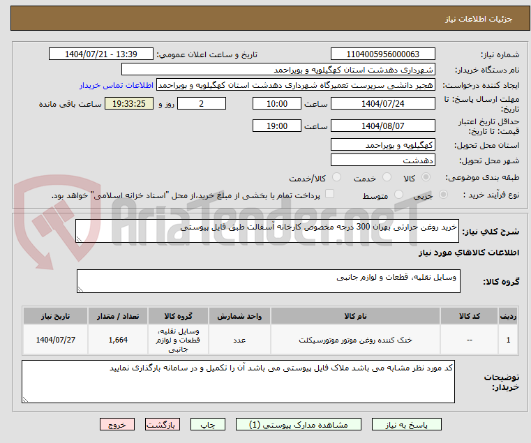Viewport: 531px width, 443px height.
Task: Click the توضیحات خریدار text area
Action: point(238,382)
